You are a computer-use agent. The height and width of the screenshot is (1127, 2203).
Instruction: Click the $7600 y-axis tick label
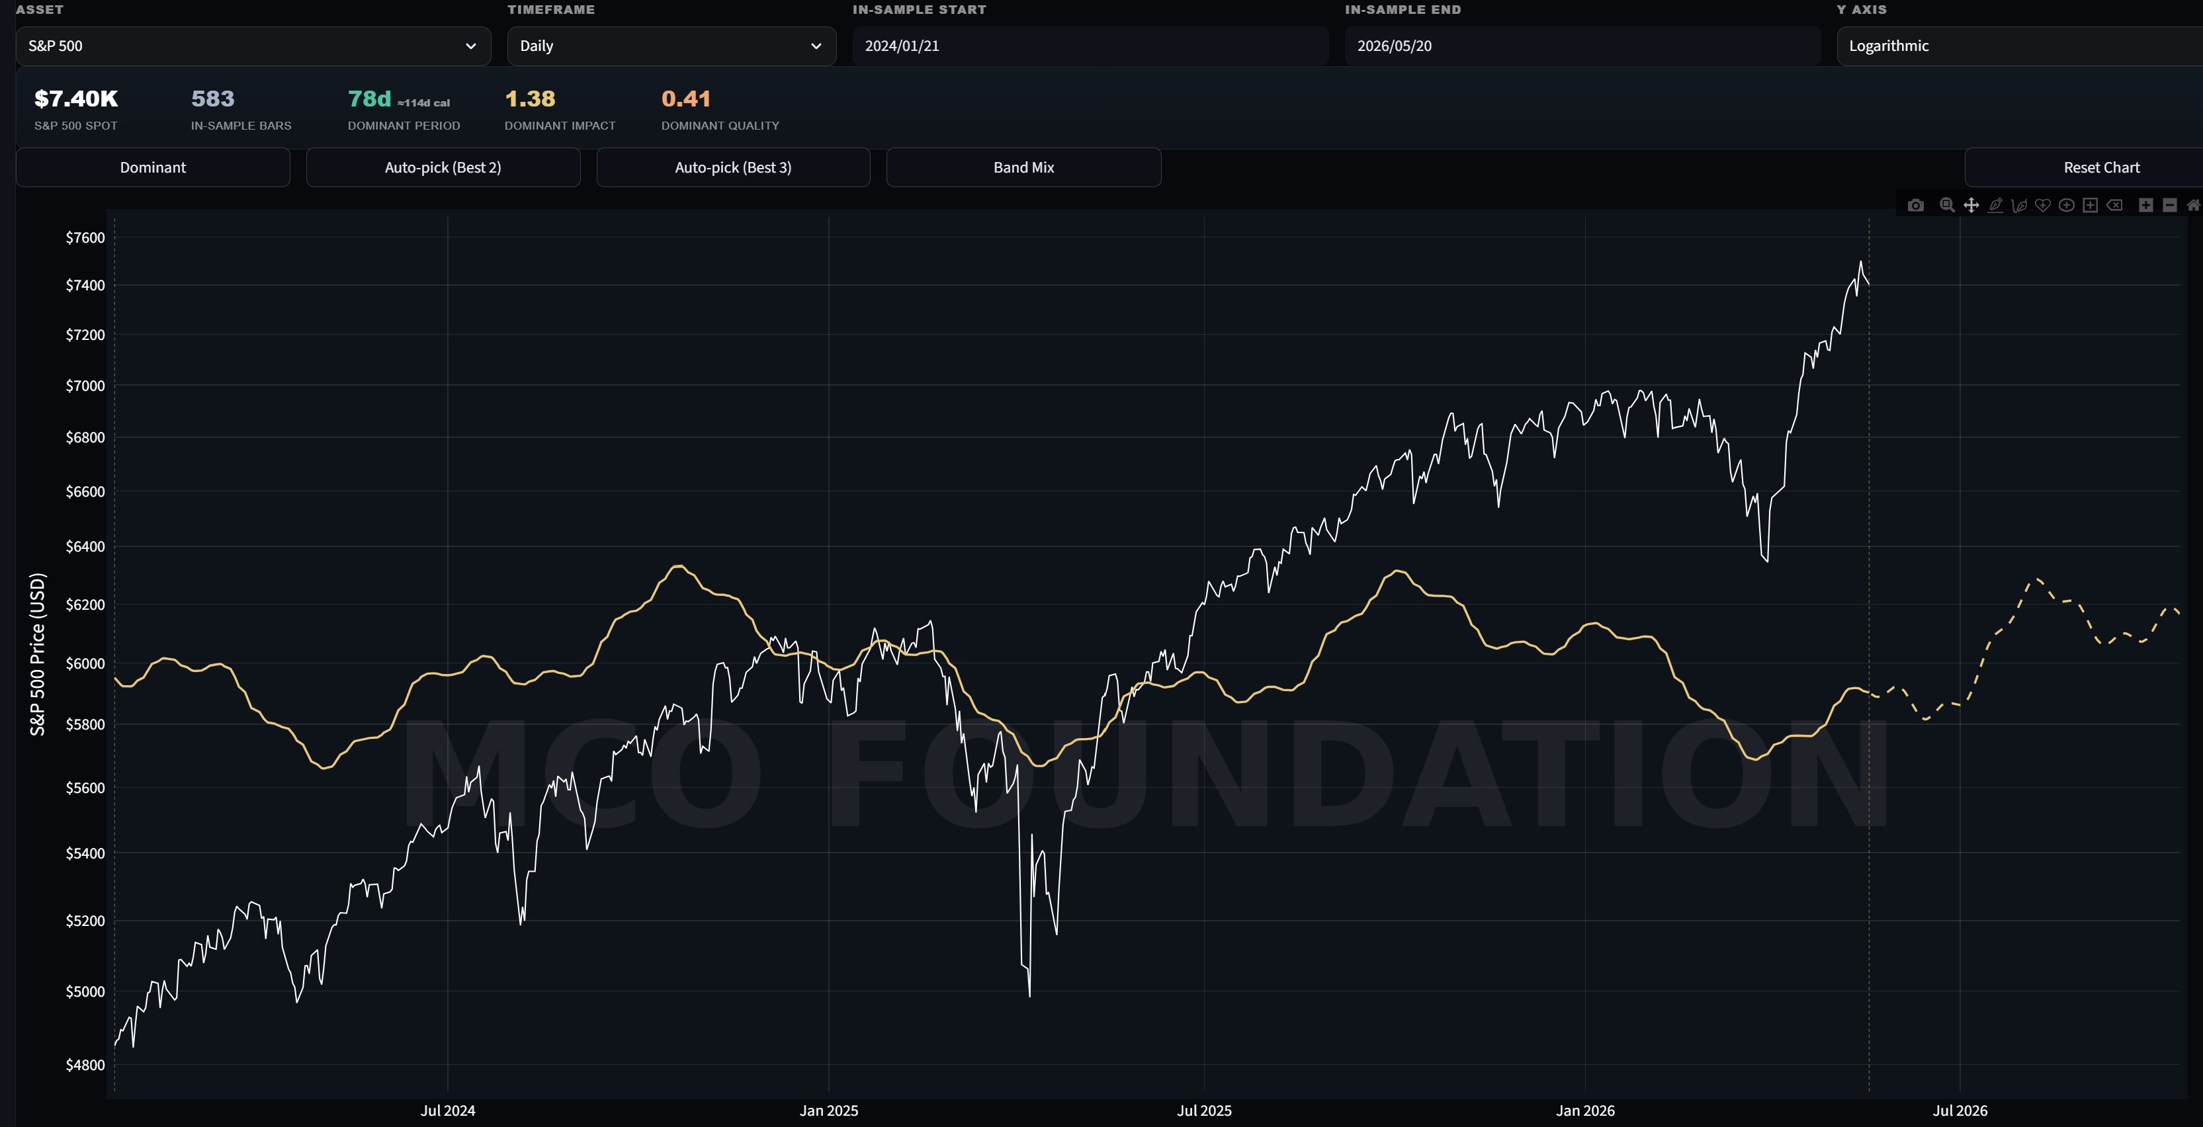point(85,237)
